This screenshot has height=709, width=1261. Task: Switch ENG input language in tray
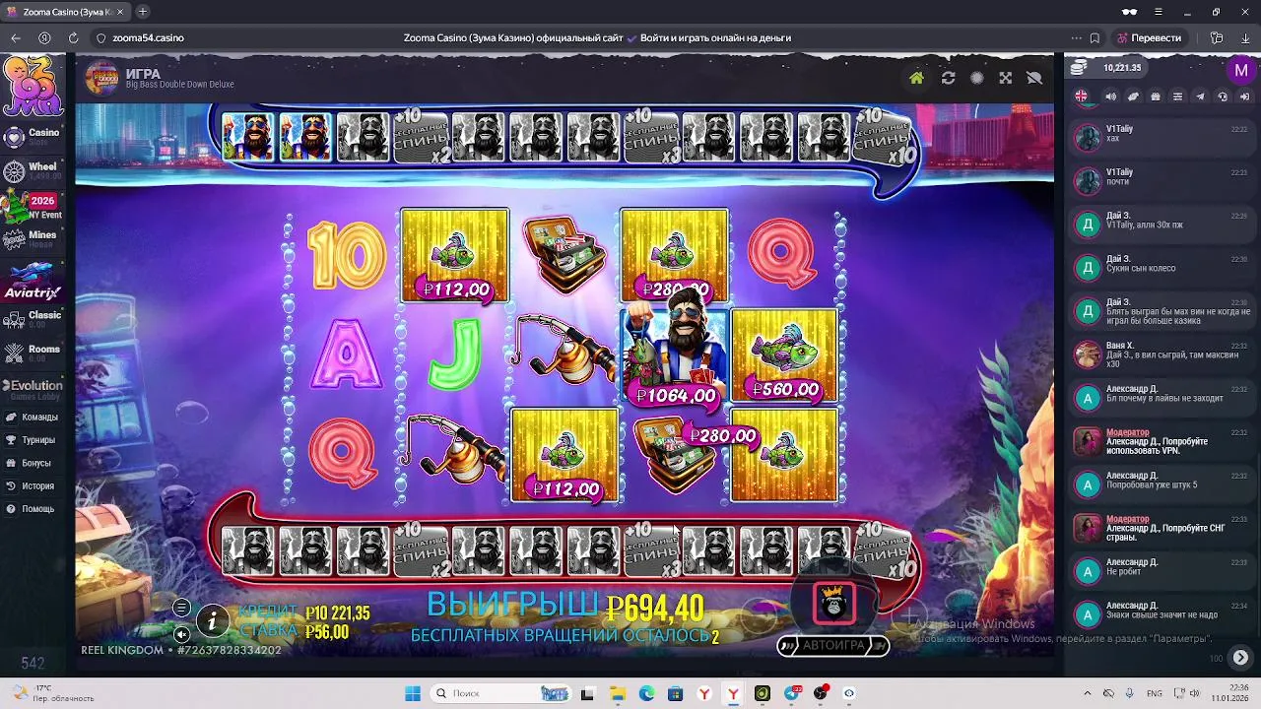click(x=1155, y=693)
